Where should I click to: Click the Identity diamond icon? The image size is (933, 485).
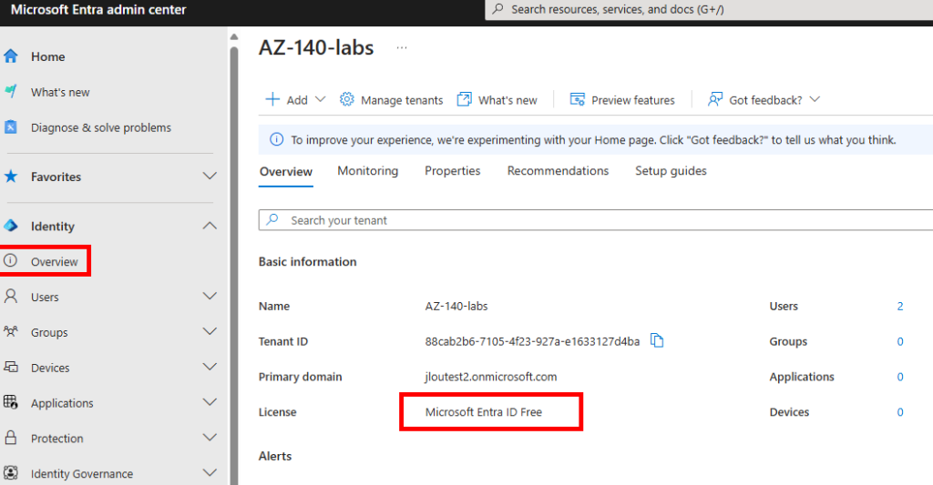click(x=11, y=226)
